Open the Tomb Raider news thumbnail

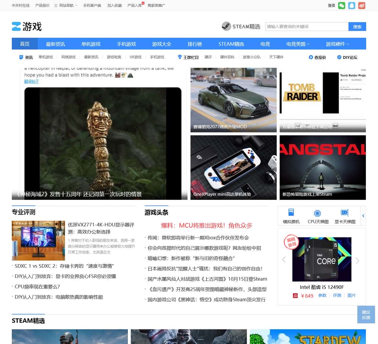click(x=323, y=100)
